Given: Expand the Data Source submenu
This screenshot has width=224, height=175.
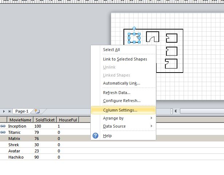Looking at the screenshot, I should pyautogui.click(x=123, y=126).
